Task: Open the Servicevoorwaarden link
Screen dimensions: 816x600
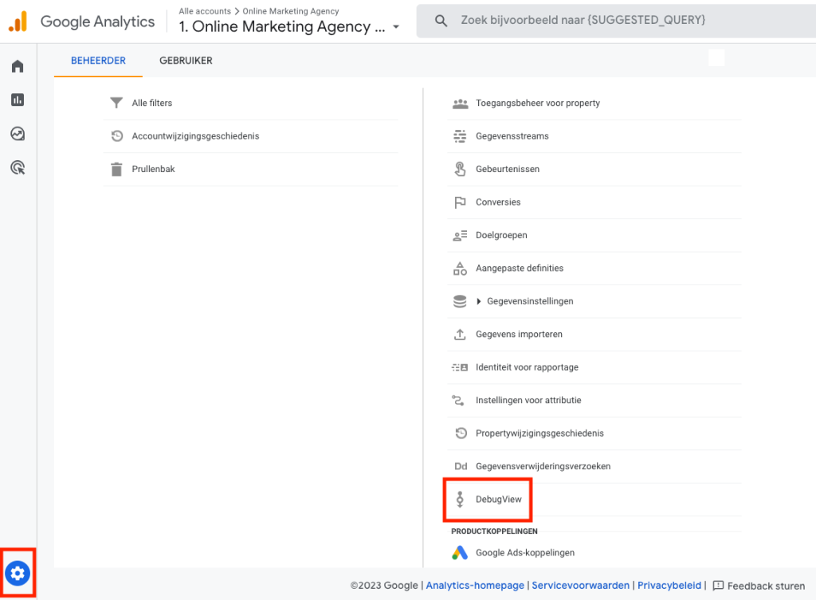Action: (x=580, y=586)
